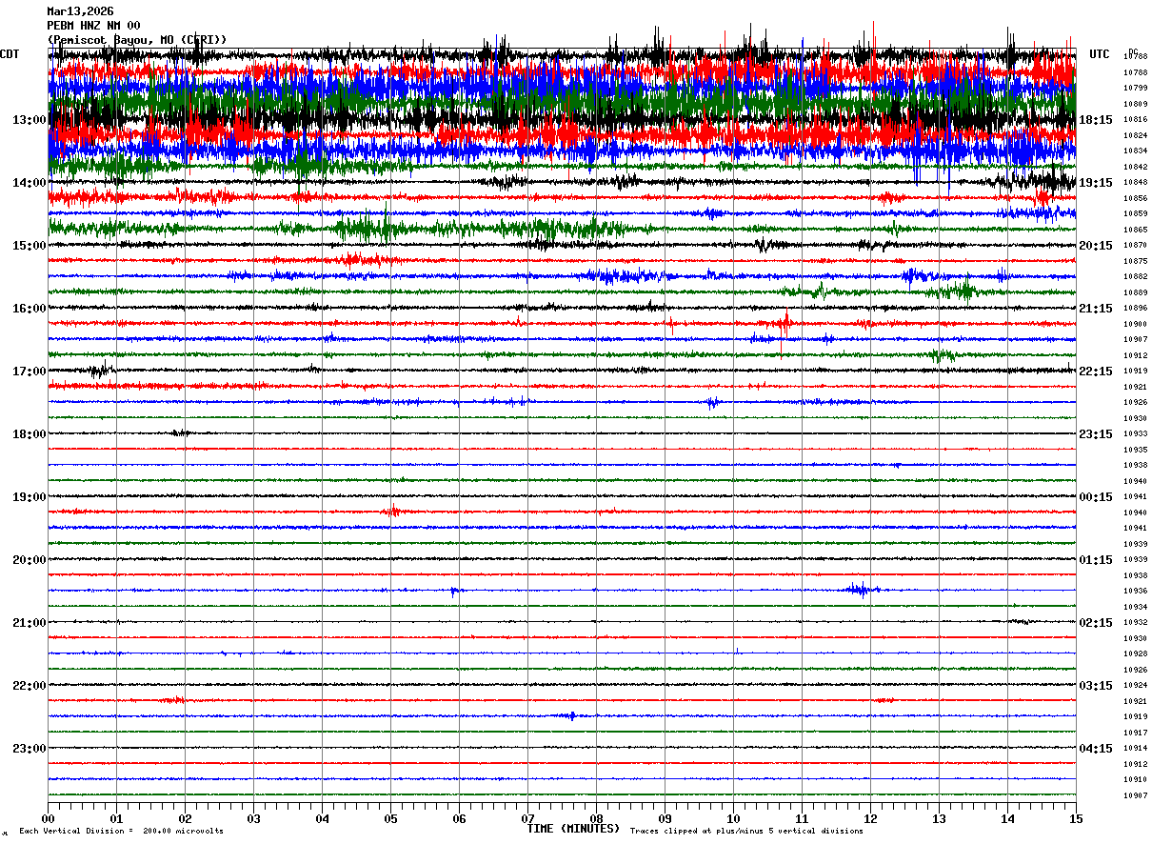Click the 23:15 UTC time label
This screenshot has height=844, width=1152.
click(x=1096, y=434)
